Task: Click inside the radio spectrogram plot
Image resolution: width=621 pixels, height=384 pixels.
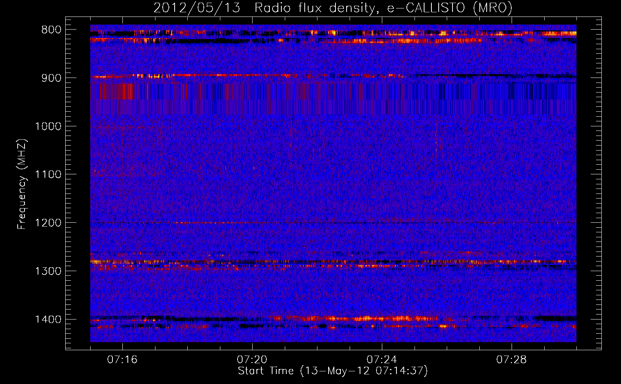Action: pos(333,183)
